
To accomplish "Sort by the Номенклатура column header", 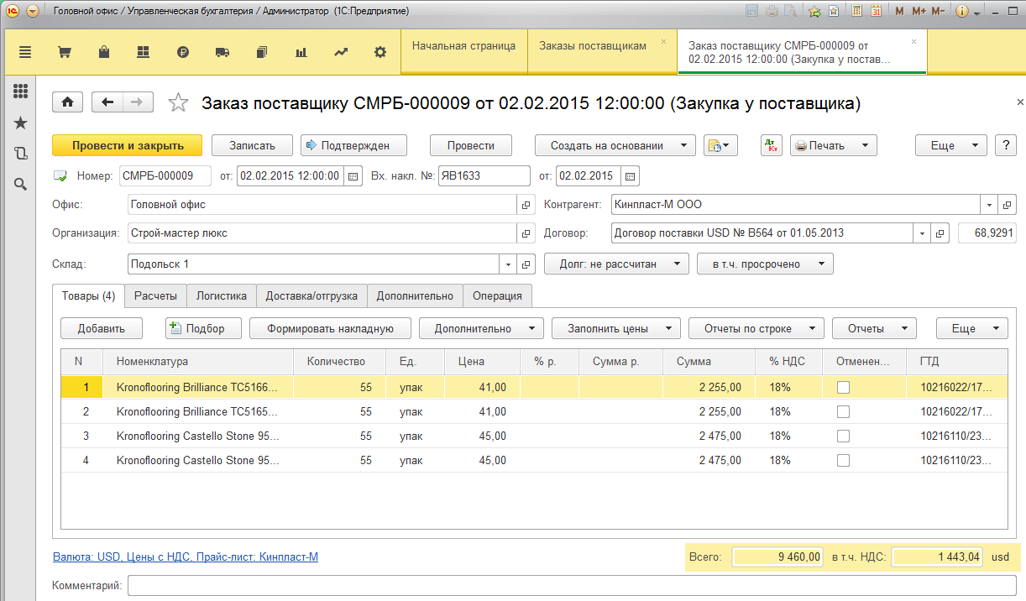I will (198, 362).
